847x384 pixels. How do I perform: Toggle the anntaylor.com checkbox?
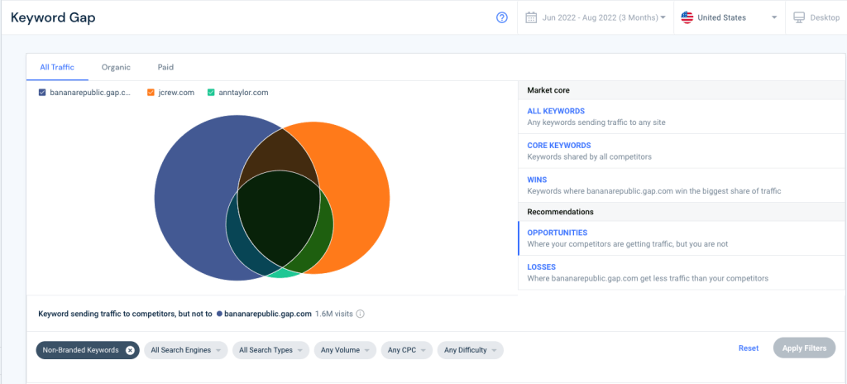[x=211, y=93]
